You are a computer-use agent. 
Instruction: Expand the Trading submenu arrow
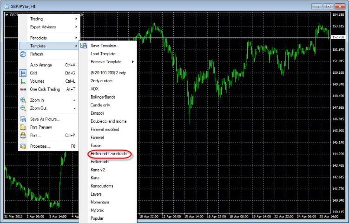(76, 19)
